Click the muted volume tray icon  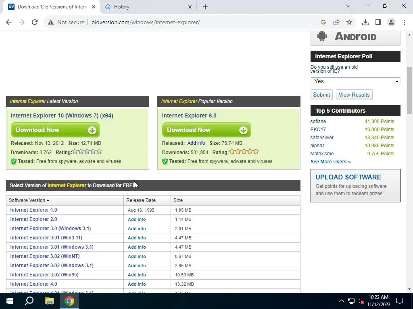point(361,301)
